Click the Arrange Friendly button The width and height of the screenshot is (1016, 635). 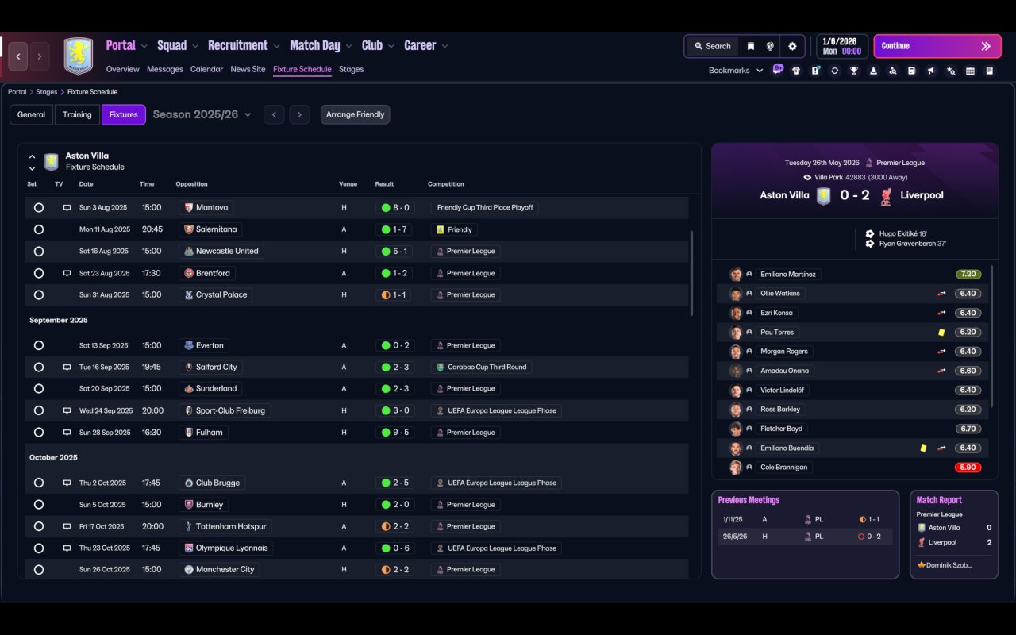coord(355,114)
